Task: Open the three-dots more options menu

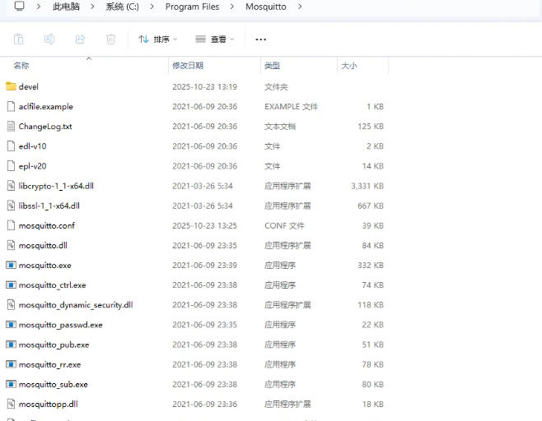Action: pyautogui.click(x=261, y=39)
